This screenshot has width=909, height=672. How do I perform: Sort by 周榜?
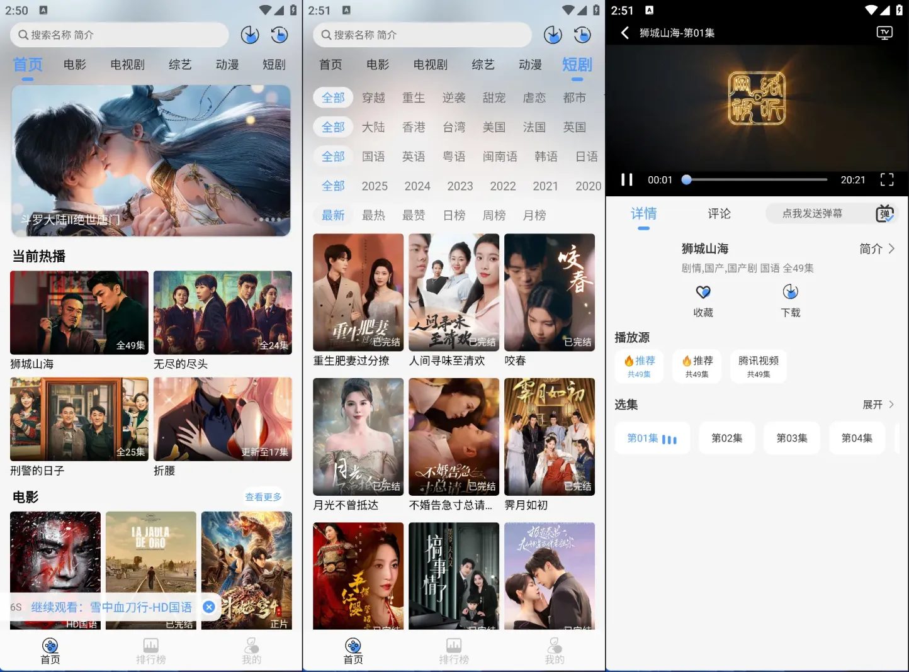(494, 215)
